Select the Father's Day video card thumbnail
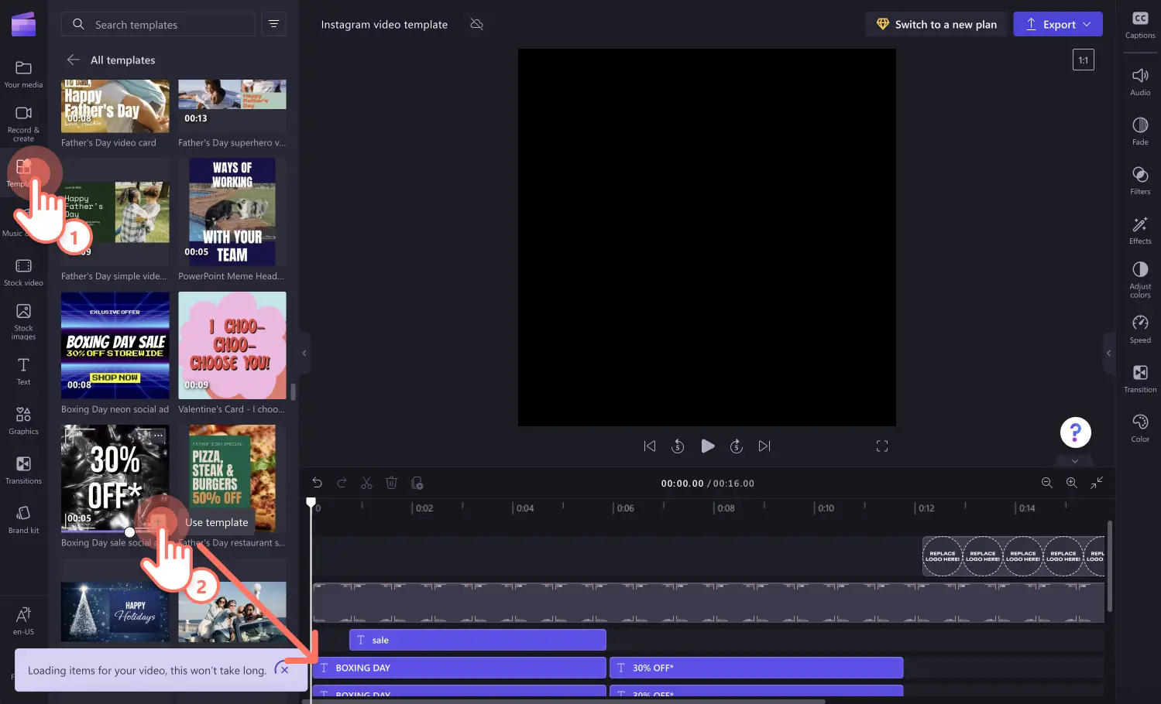The image size is (1161, 704). [x=115, y=106]
